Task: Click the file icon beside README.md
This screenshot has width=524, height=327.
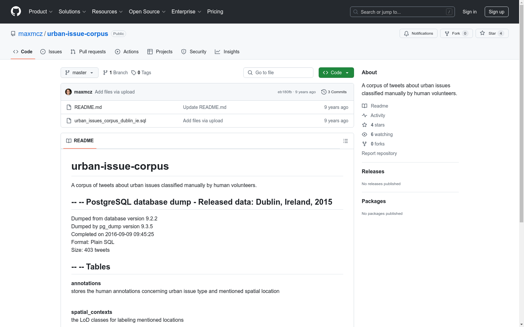Action: (69, 107)
